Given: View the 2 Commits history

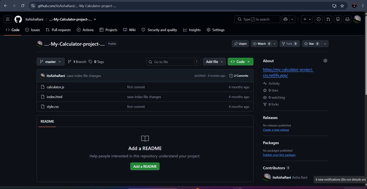Looking at the screenshot, I should point(239,76).
